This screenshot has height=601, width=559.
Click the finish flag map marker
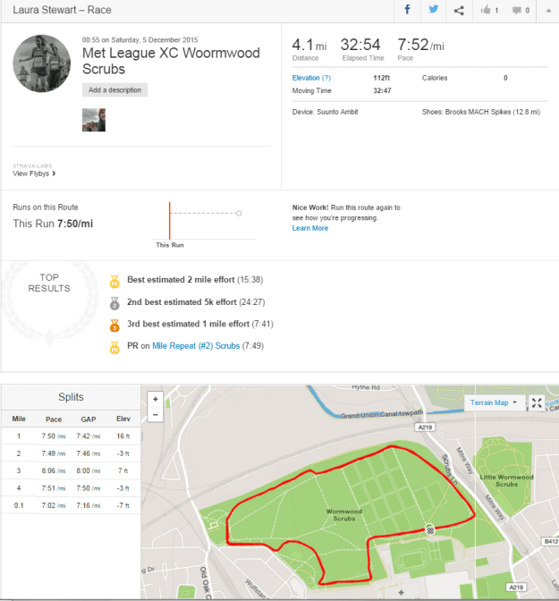pyautogui.click(x=430, y=529)
